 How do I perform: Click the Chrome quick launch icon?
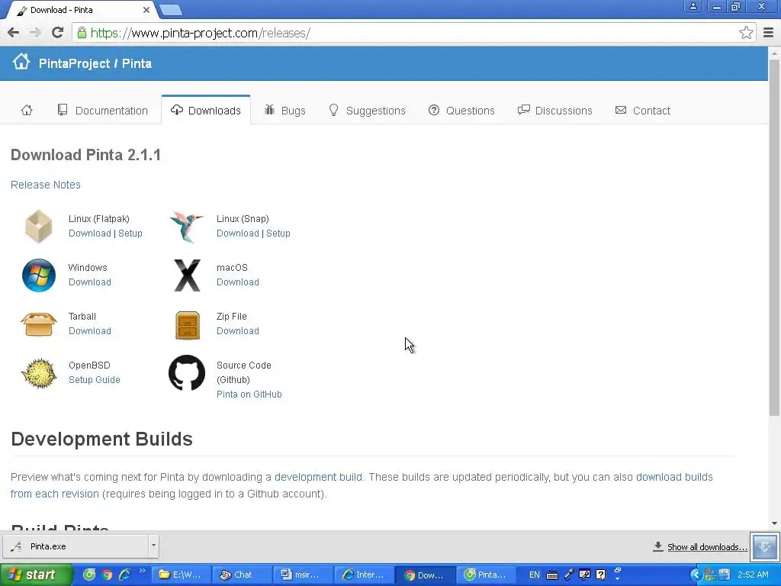pos(107,575)
